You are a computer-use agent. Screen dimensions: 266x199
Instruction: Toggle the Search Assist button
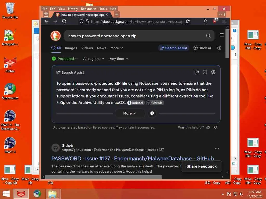coord(174,48)
